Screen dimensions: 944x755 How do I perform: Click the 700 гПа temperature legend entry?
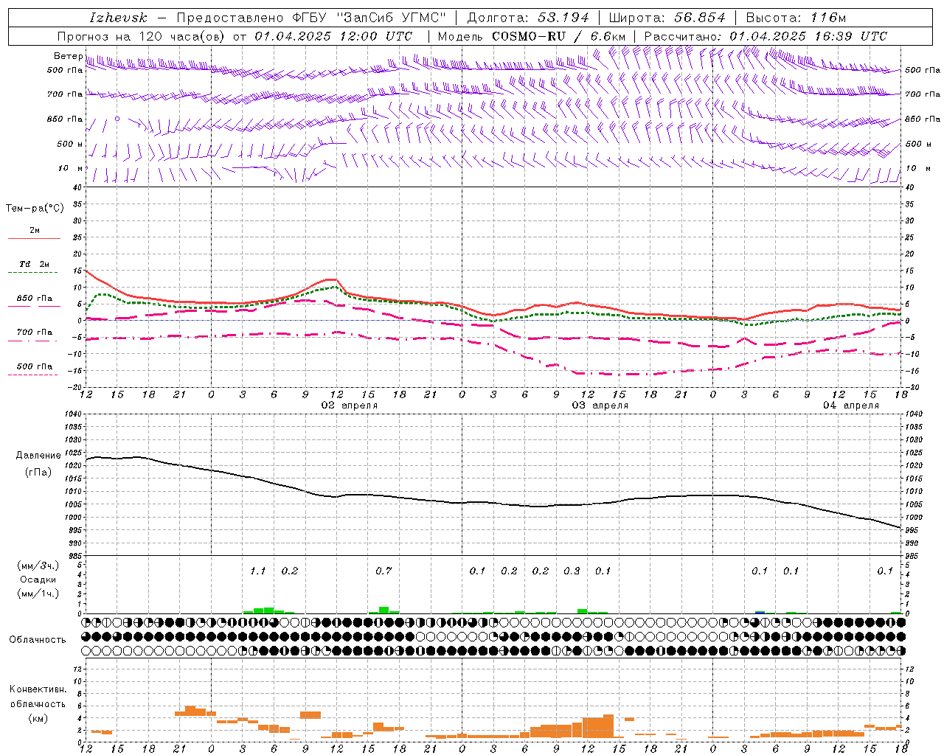35,333
